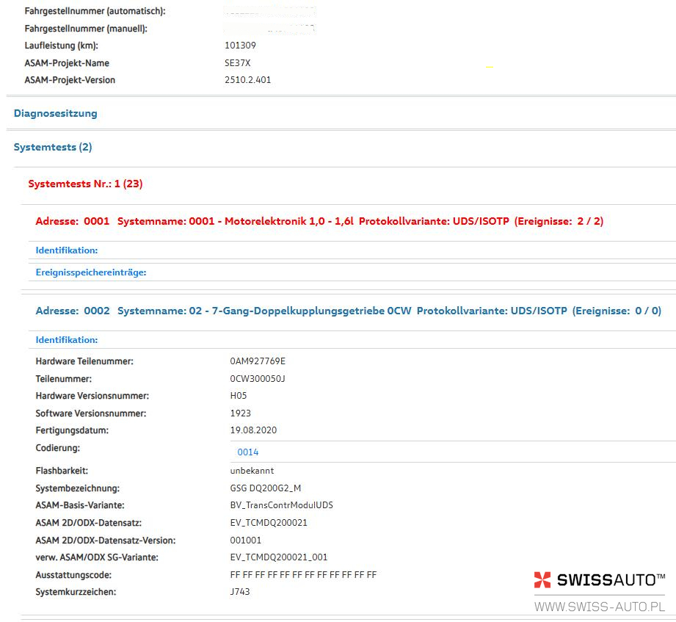Open address 0002 Doppelkupplungsgetriebe header
The height and width of the screenshot is (622, 676).
point(348,311)
